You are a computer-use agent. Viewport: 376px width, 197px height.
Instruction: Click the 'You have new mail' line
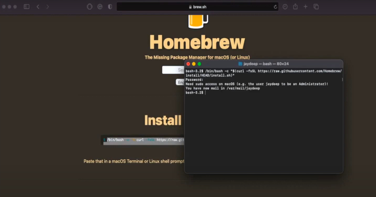click(223, 88)
